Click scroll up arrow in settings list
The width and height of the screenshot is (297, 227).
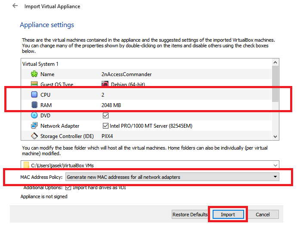(275, 62)
